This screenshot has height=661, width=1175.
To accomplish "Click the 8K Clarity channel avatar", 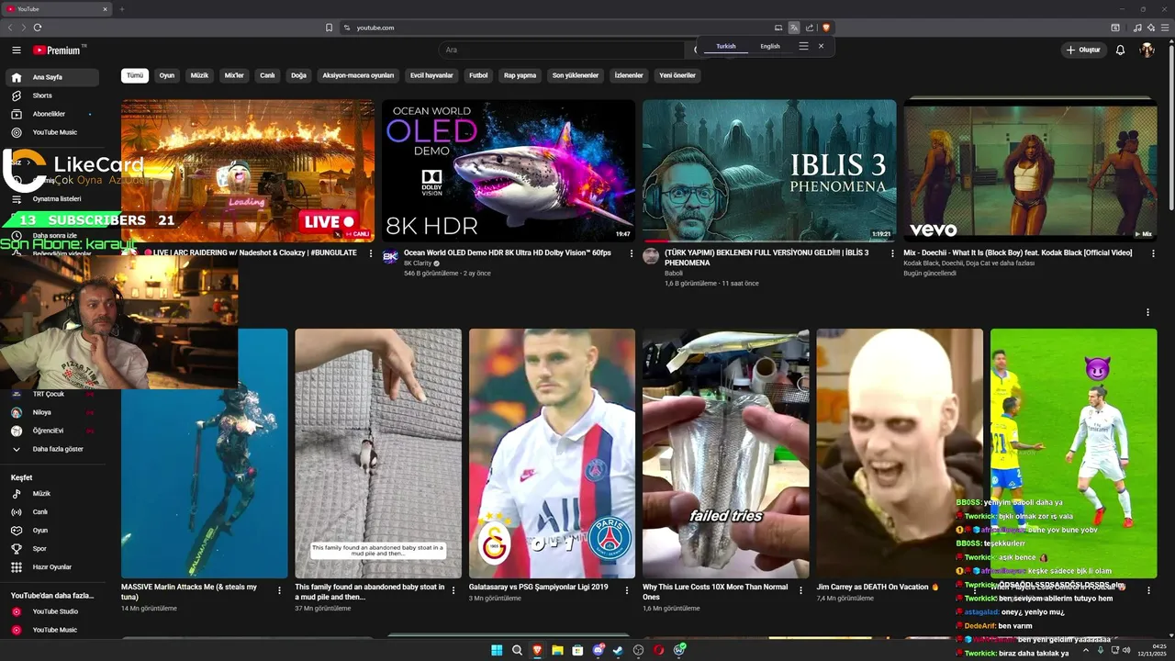I will [390, 256].
